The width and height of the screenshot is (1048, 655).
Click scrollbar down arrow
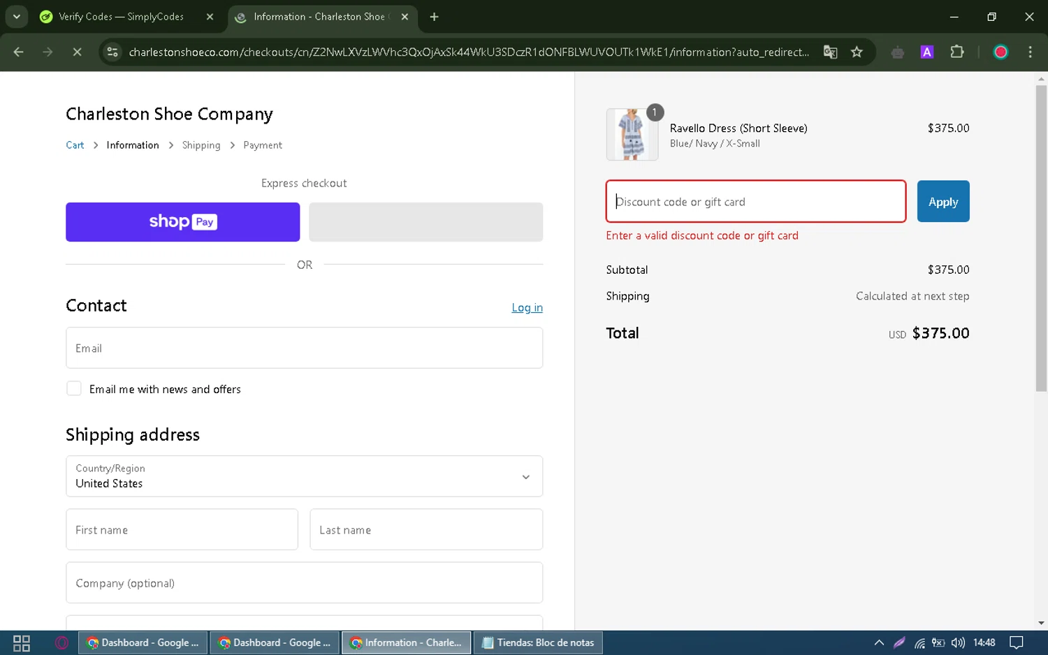pos(1041,623)
